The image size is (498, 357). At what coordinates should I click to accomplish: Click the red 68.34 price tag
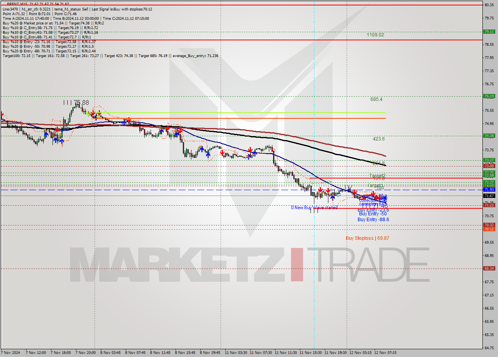coord(489,269)
